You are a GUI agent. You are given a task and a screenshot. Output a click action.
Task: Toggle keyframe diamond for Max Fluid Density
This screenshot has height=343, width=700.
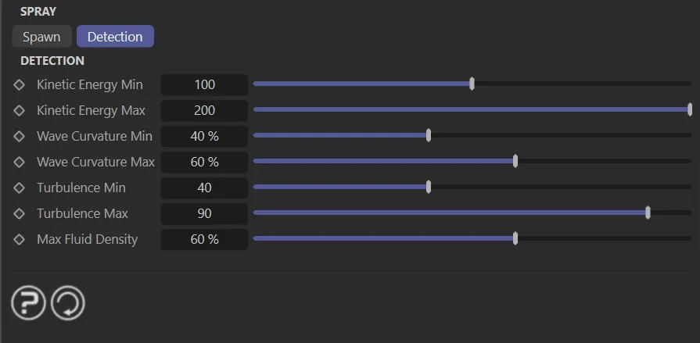click(x=20, y=239)
